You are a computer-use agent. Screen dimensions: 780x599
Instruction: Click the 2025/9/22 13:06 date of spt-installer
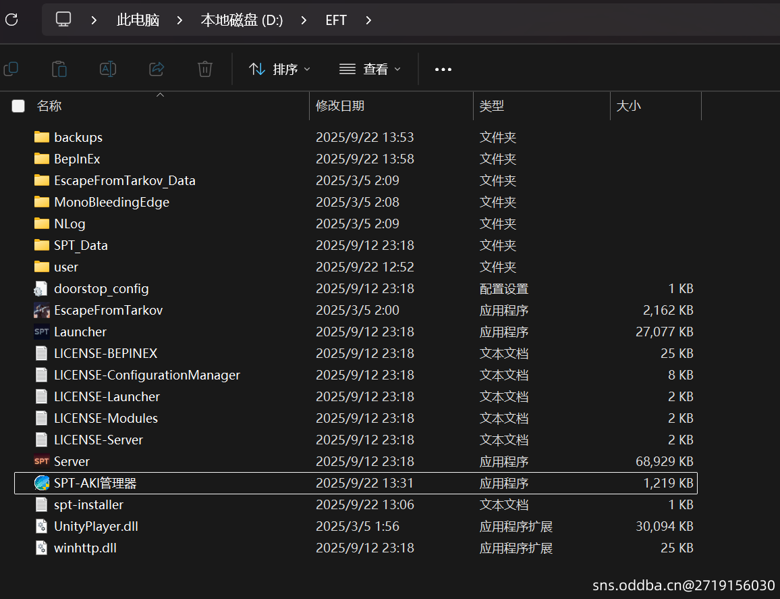(364, 504)
